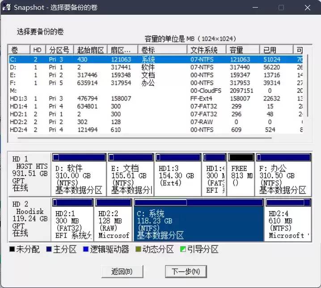The width and height of the screenshot is (321, 288).
Task: Click the HD 2 Hoodisk disk label
Action: [30, 219]
